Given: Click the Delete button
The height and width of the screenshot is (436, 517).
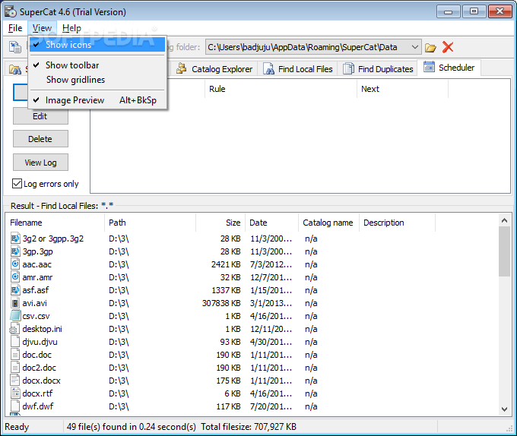Looking at the screenshot, I should click(40, 139).
